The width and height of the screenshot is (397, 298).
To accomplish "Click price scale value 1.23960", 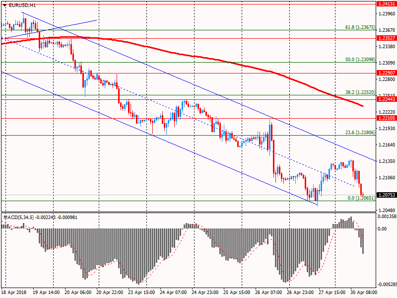I will 387,14.
